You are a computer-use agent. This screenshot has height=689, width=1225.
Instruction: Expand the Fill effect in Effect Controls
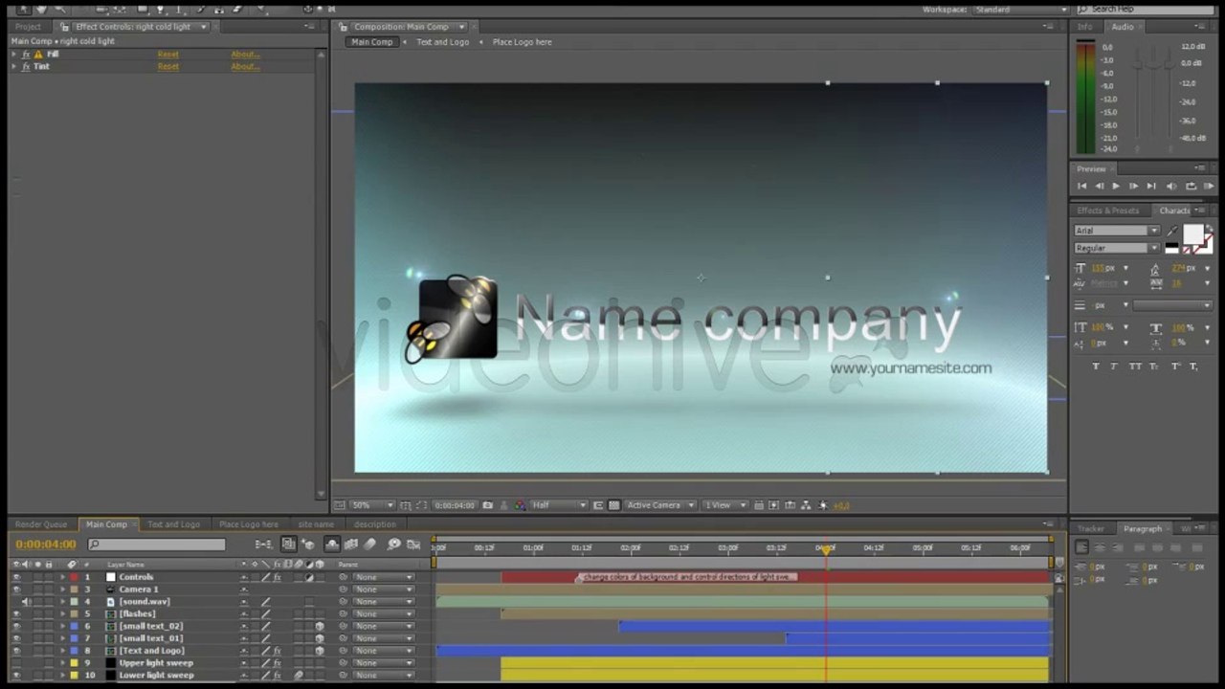click(x=14, y=55)
